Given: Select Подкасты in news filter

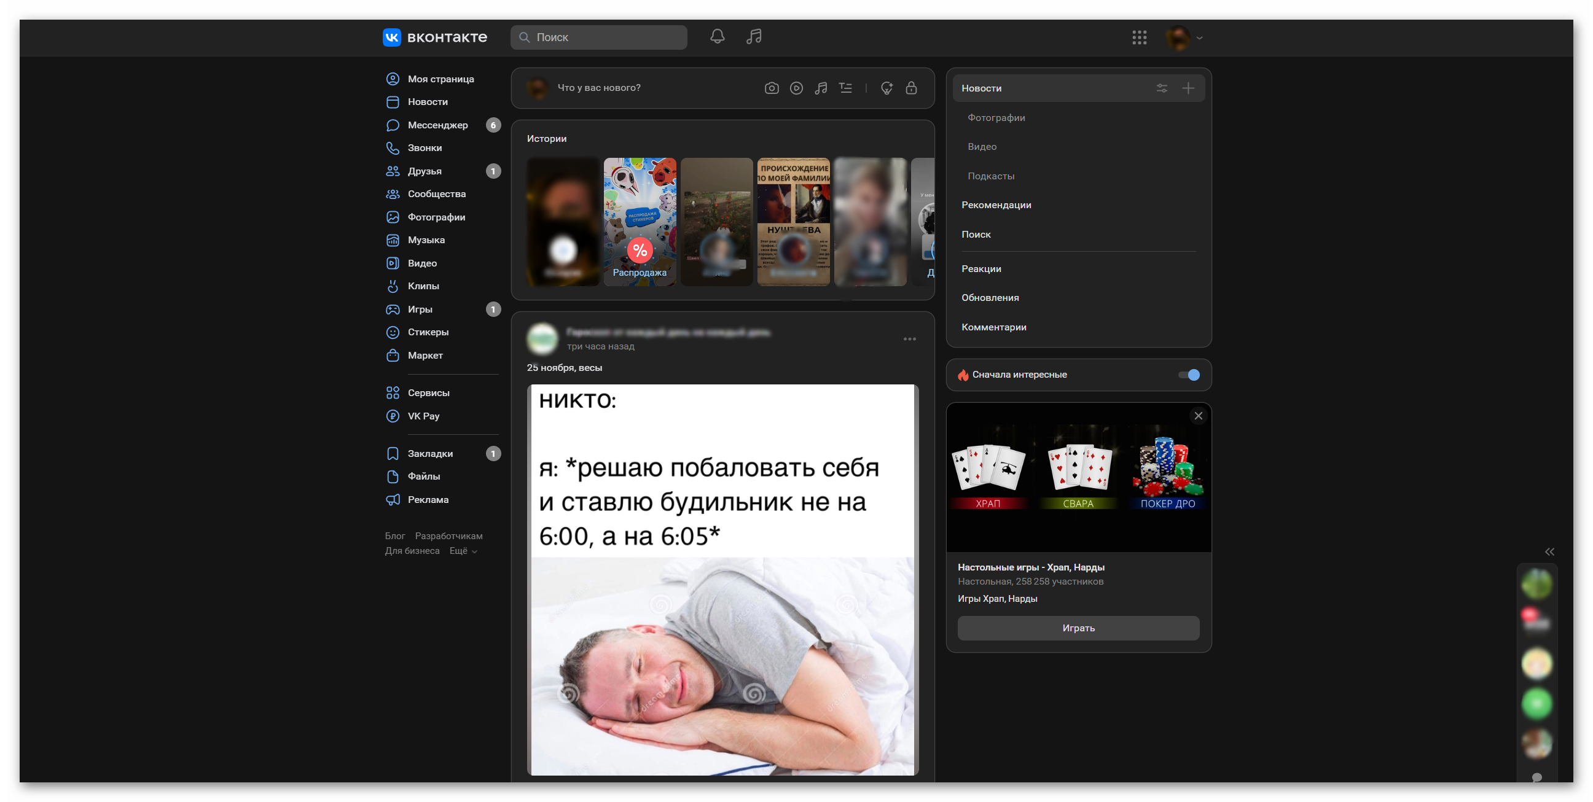Looking at the screenshot, I should point(990,176).
